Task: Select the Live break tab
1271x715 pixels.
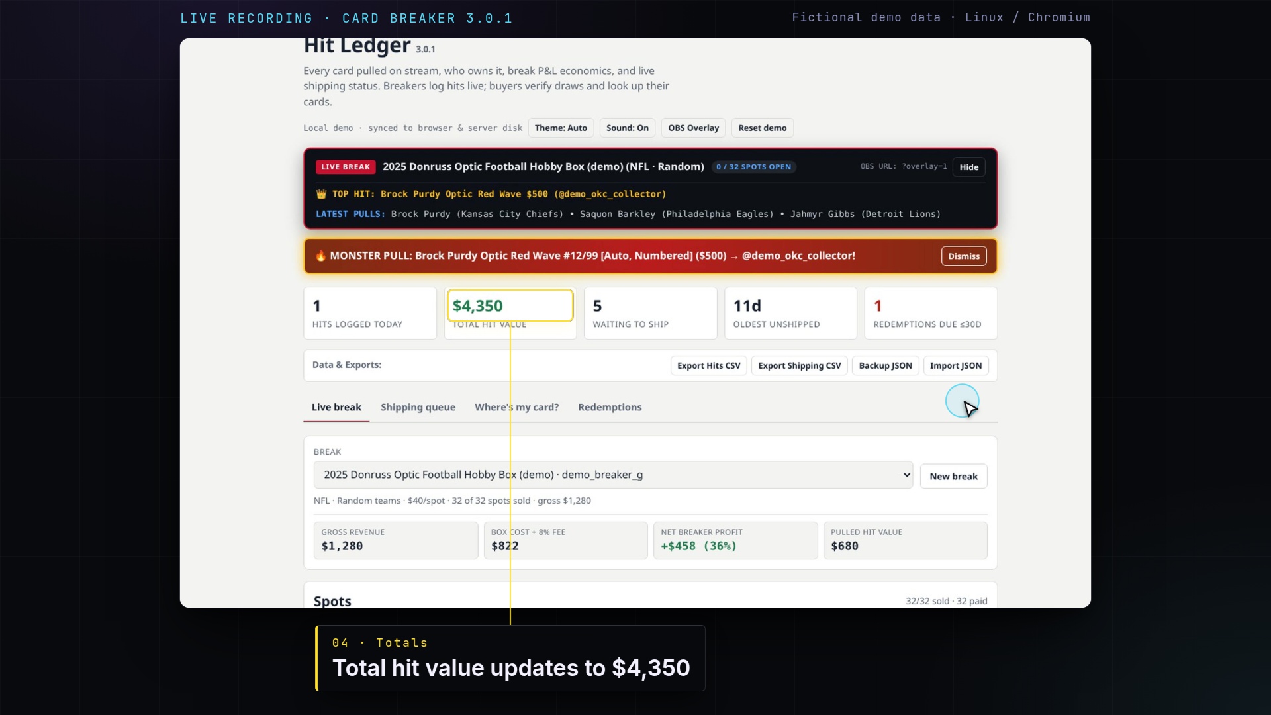Action: click(x=336, y=407)
